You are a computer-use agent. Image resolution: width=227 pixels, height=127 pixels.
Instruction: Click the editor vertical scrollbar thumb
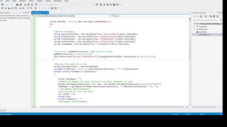[x=190, y=50]
